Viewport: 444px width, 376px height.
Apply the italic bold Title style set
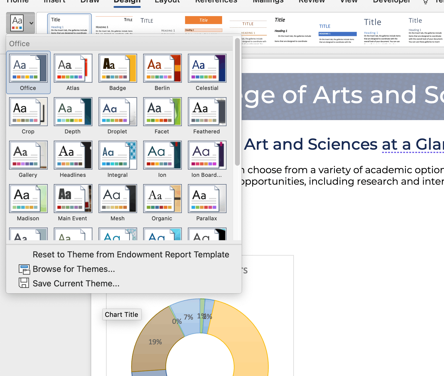293,30
